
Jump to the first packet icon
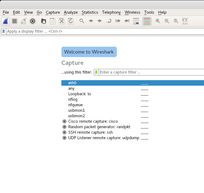pyautogui.click(x=118, y=21)
